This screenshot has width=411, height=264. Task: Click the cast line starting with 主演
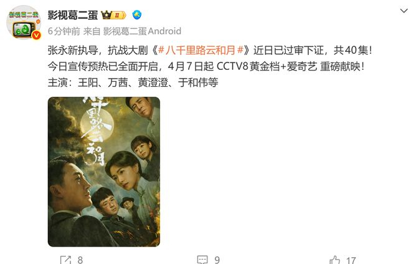133,82
